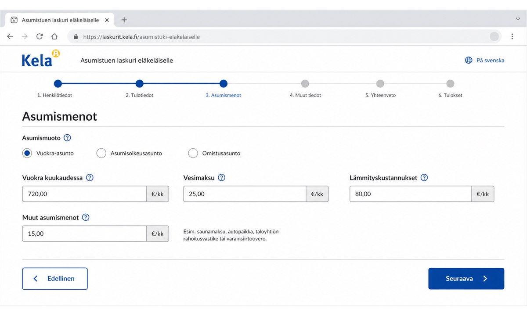527x316 pixels.
Task: Switch language via På svenska link
Action: click(490, 60)
